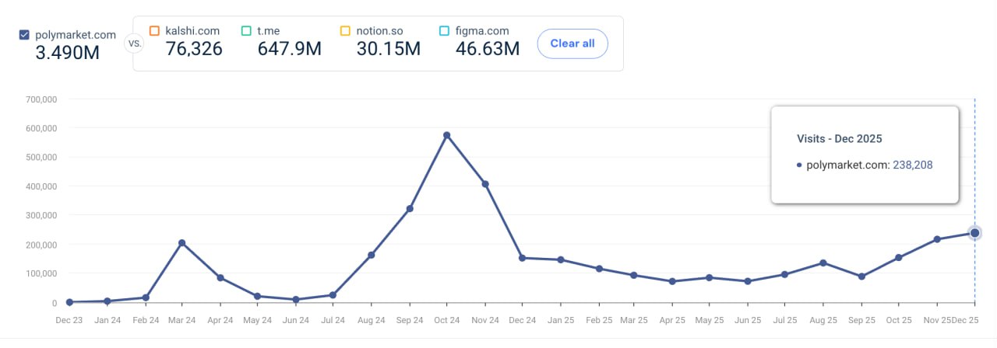The image size is (997, 348).
Task: Click the 'VS.' circle badge
Action: pyautogui.click(x=134, y=43)
